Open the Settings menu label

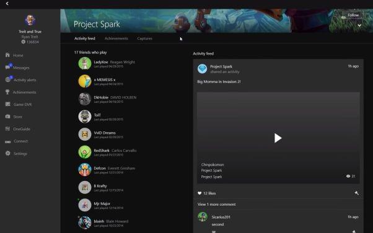[x=20, y=154]
